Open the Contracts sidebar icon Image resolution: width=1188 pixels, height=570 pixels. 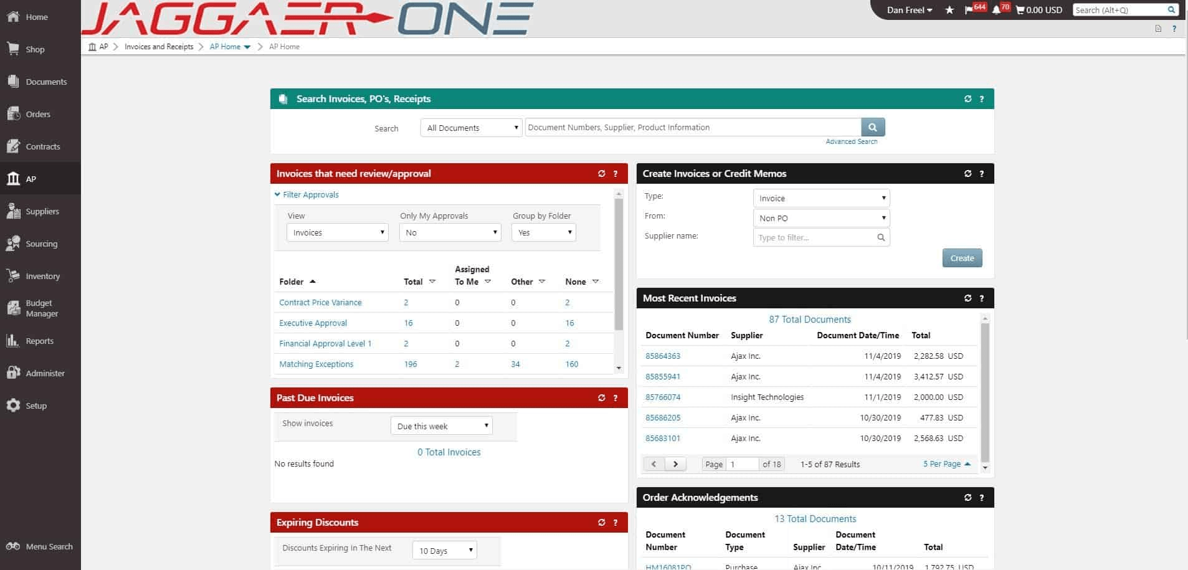(x=42, y=146)
